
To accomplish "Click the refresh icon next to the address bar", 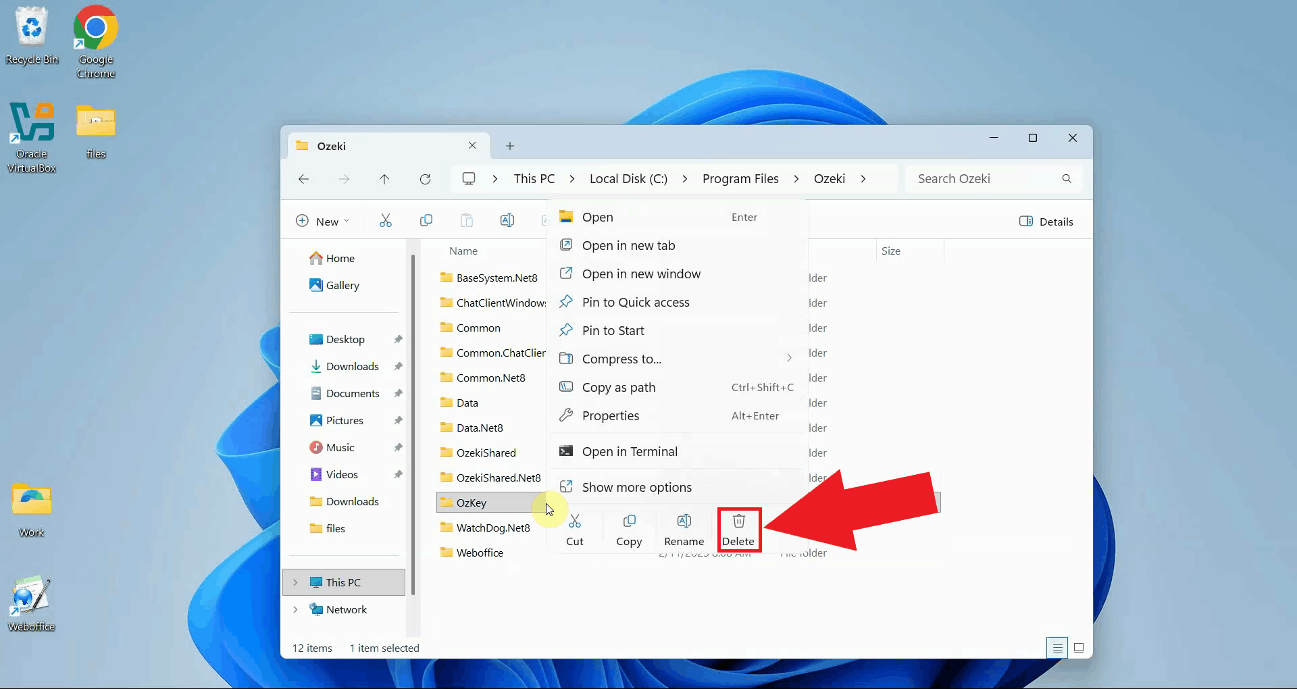I will (x=426, y=178).
